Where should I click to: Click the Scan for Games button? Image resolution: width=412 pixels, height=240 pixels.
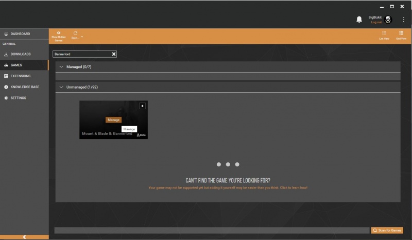pyautogui.click(x=387, y=230)
